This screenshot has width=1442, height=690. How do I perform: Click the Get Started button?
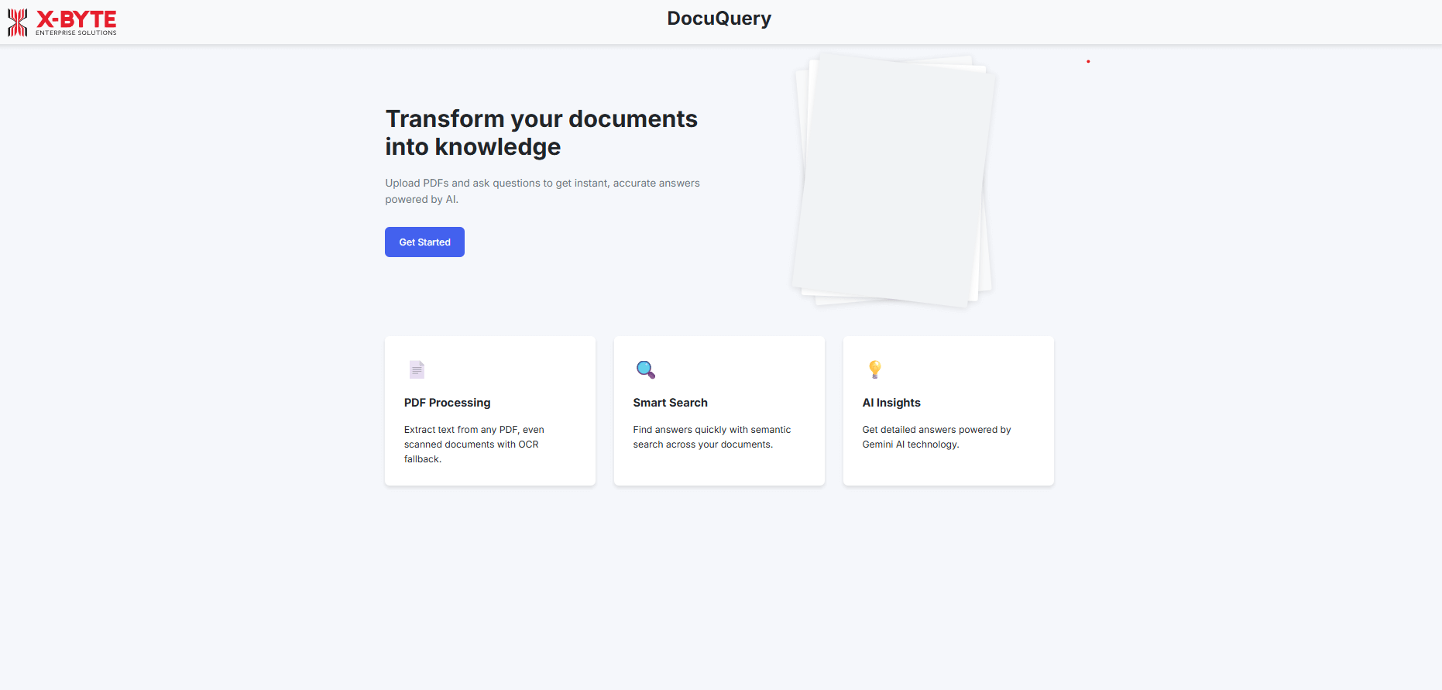(424, 242)
